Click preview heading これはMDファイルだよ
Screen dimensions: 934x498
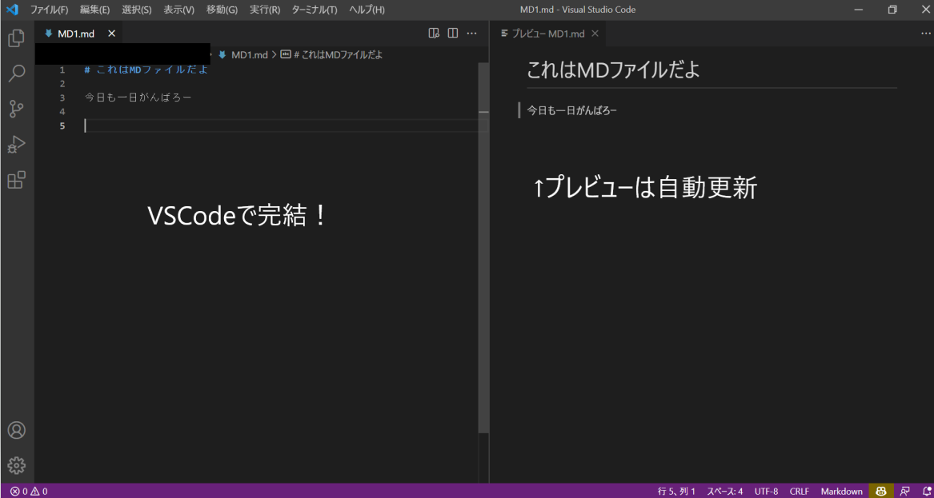613,70
